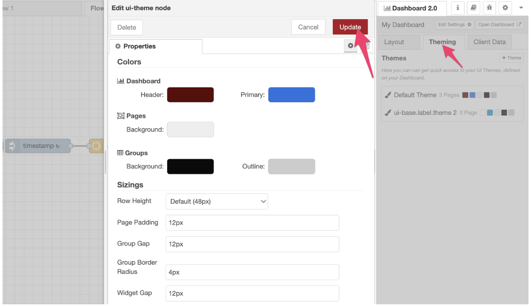The width and height of the screenshot is (531, 306).
Task: Click the 3 Pages count text
Action: point(449,95)
